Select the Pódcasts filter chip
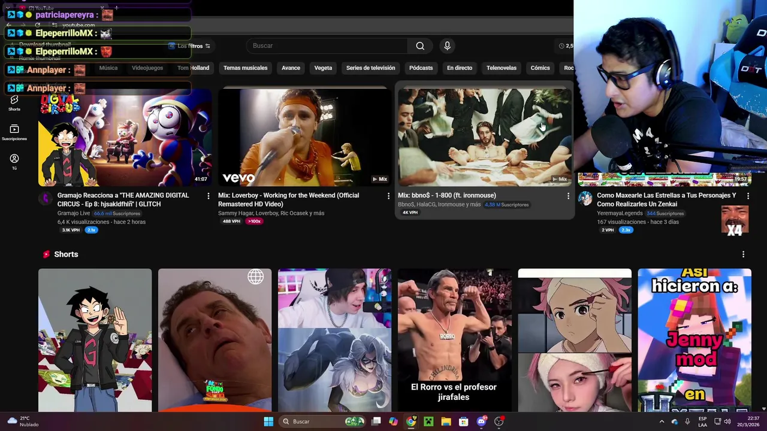 click(421, 68)
